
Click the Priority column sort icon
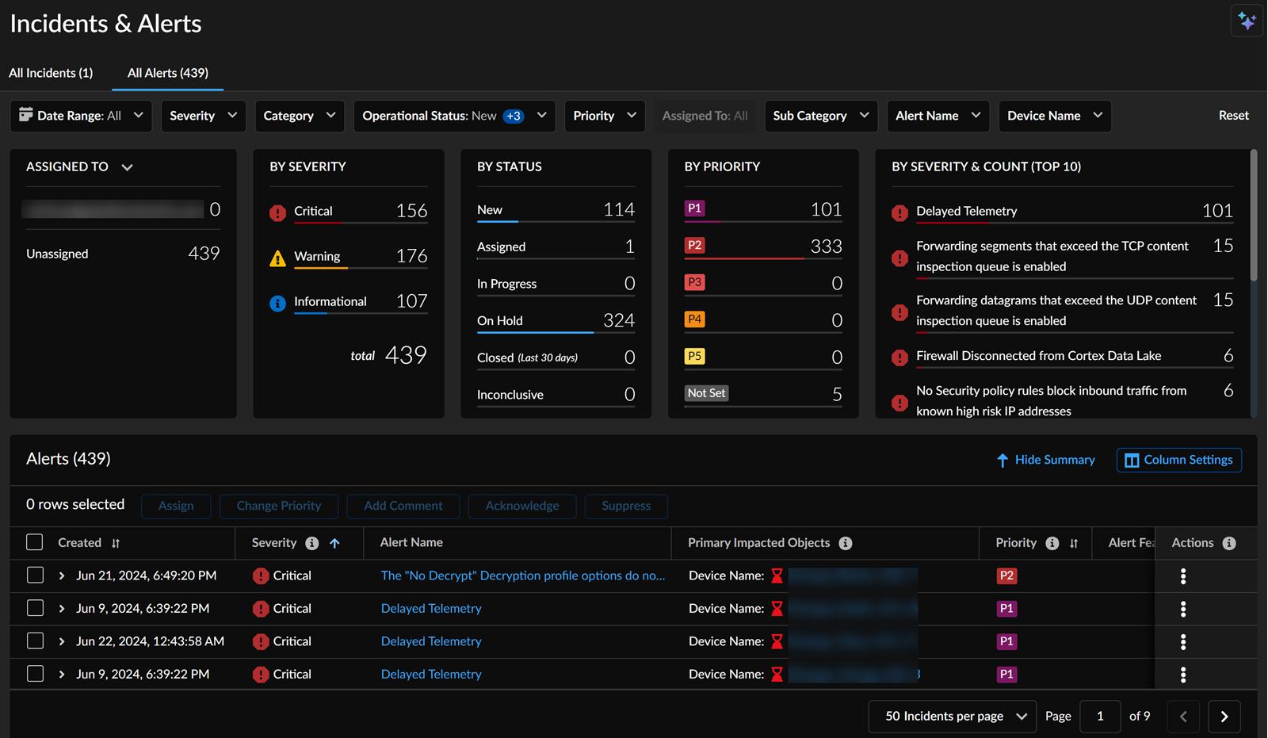(1074, 543)
